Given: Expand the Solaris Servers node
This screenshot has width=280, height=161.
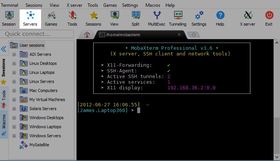Looking at the screenshot, I should pyautogui.click(x=14, y=109).
